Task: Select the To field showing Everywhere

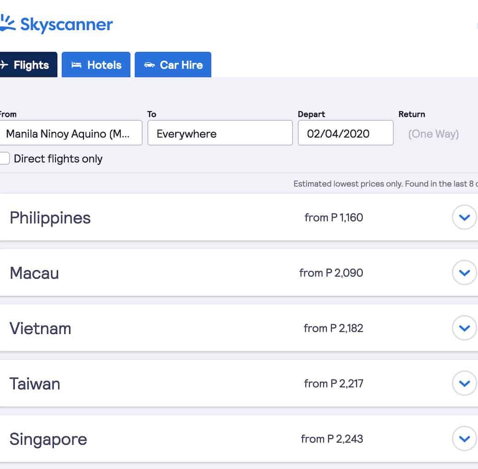Action: point(220,134)
